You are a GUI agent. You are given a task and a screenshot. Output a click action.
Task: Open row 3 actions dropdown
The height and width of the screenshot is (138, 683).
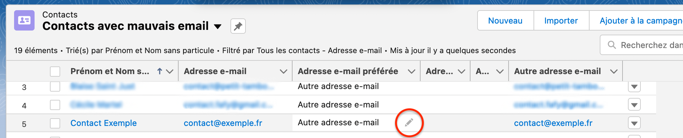tap(634, 86)
